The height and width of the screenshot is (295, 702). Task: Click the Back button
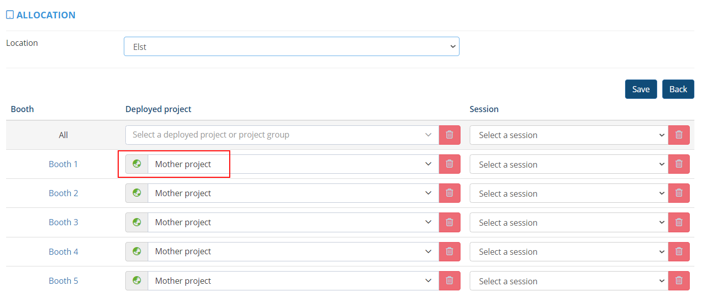tap(678, 89)
